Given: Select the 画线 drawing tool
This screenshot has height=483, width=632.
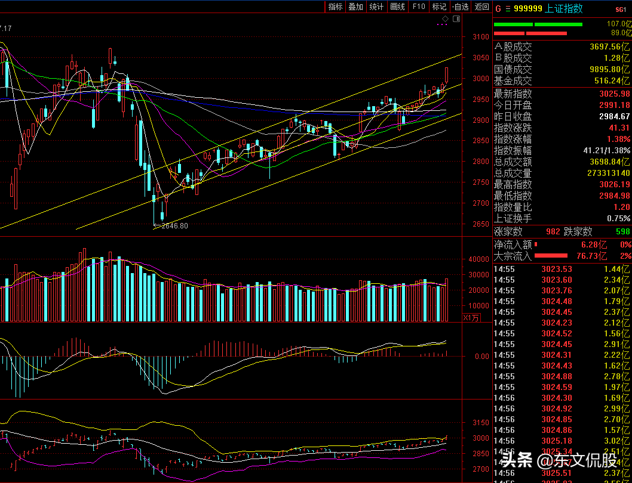Looking at the screenshot, I should [x=397, y=7].
